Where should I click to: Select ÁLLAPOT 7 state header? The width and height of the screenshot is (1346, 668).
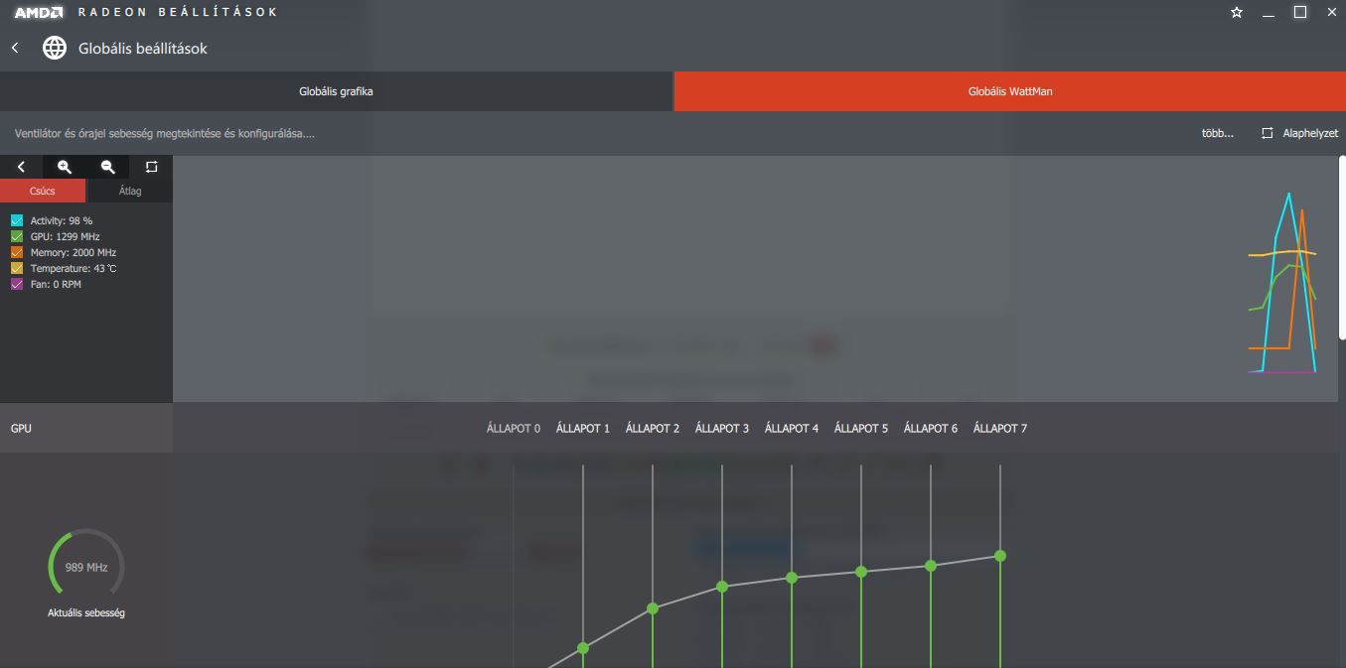click(1000, 429)
